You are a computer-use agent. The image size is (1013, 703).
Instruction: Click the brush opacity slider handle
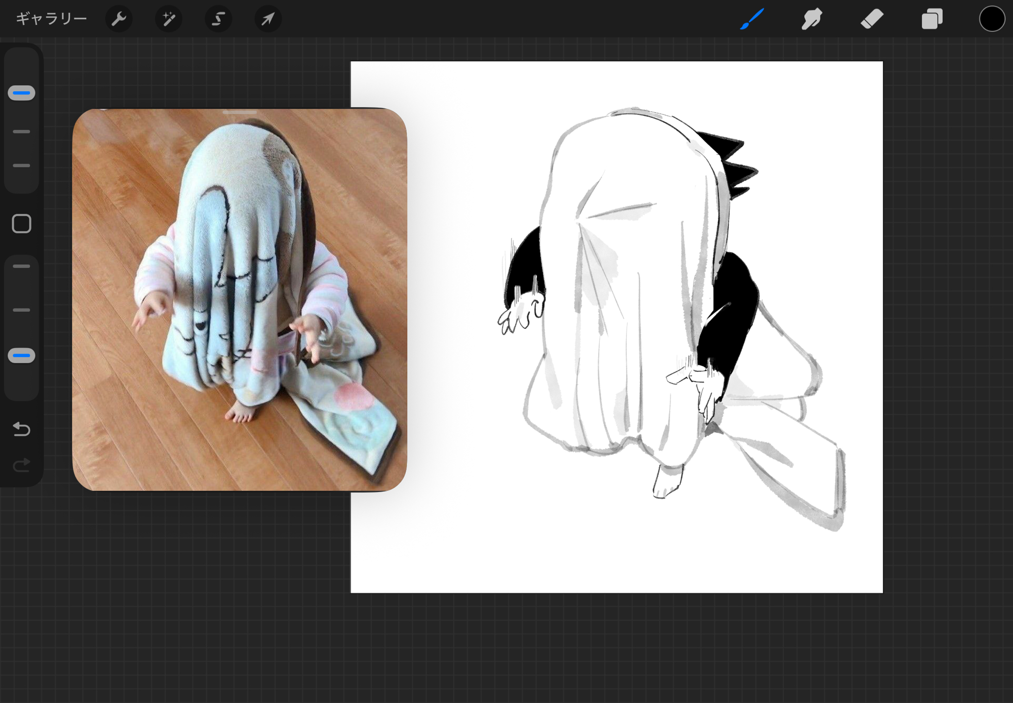click(x=21, y=356)
